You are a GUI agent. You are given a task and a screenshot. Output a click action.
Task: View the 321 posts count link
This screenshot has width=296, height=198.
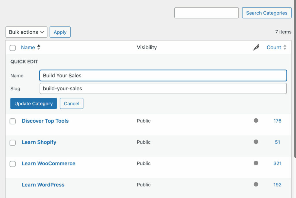[277, 163]
